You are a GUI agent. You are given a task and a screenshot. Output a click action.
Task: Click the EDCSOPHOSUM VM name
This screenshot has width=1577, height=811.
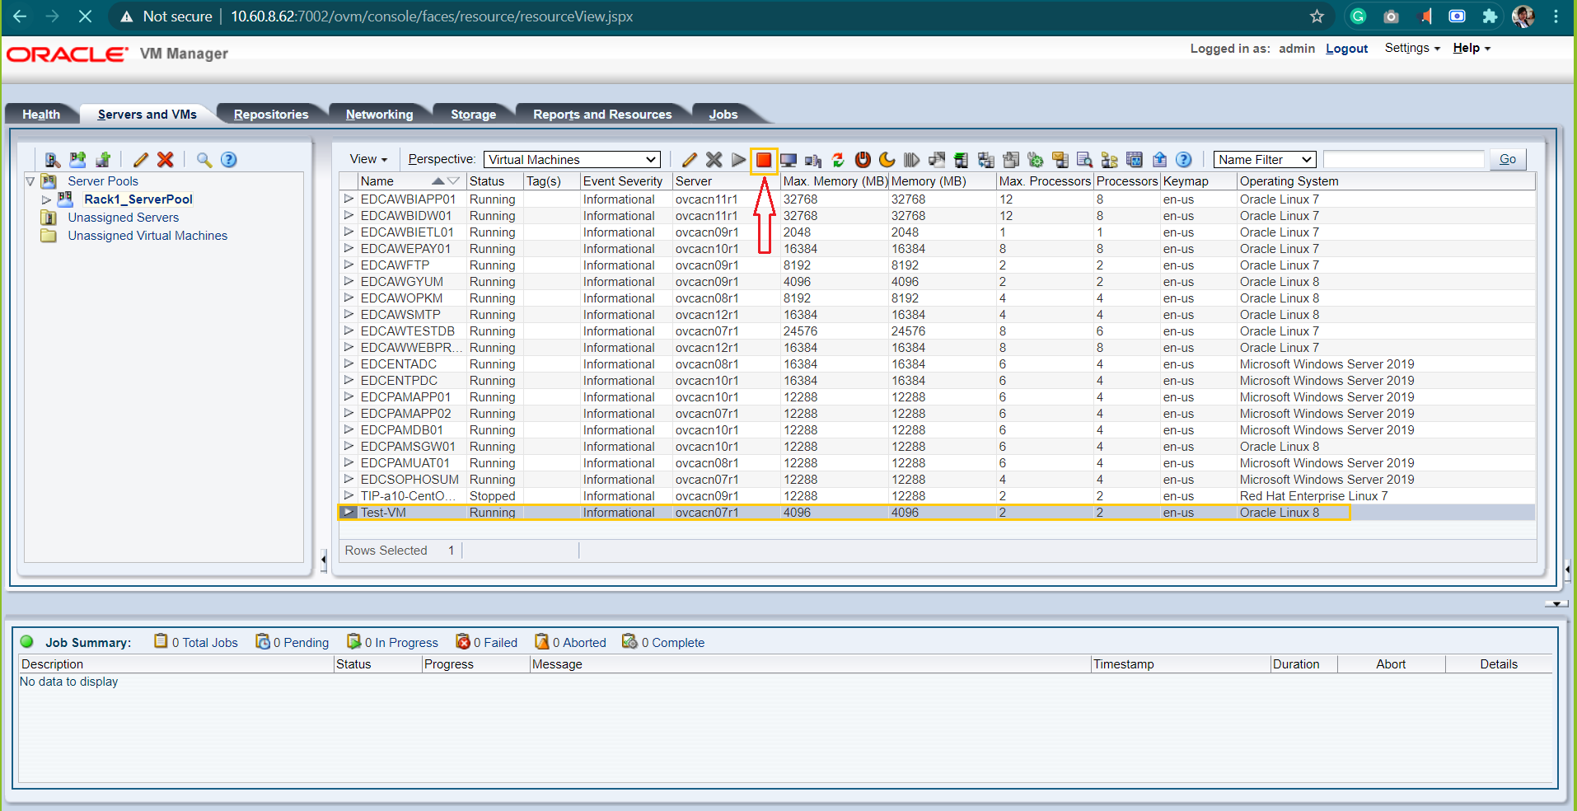(x=409, y=479)
